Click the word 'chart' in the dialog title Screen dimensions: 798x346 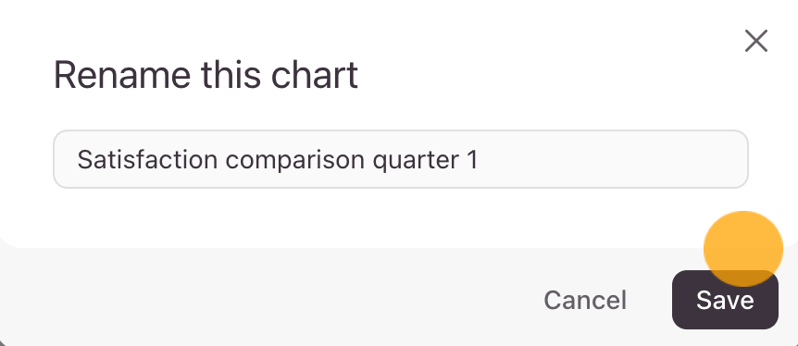315,75
